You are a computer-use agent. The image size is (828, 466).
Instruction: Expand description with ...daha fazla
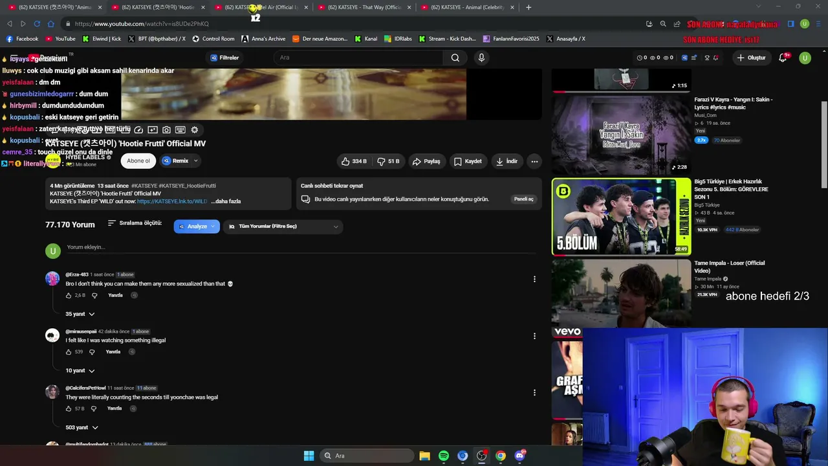coord(226,201)
